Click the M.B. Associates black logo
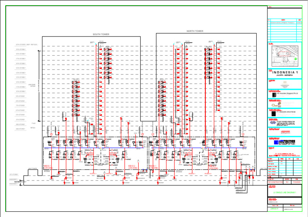This screenshot has width=308, height=217. 274,95
